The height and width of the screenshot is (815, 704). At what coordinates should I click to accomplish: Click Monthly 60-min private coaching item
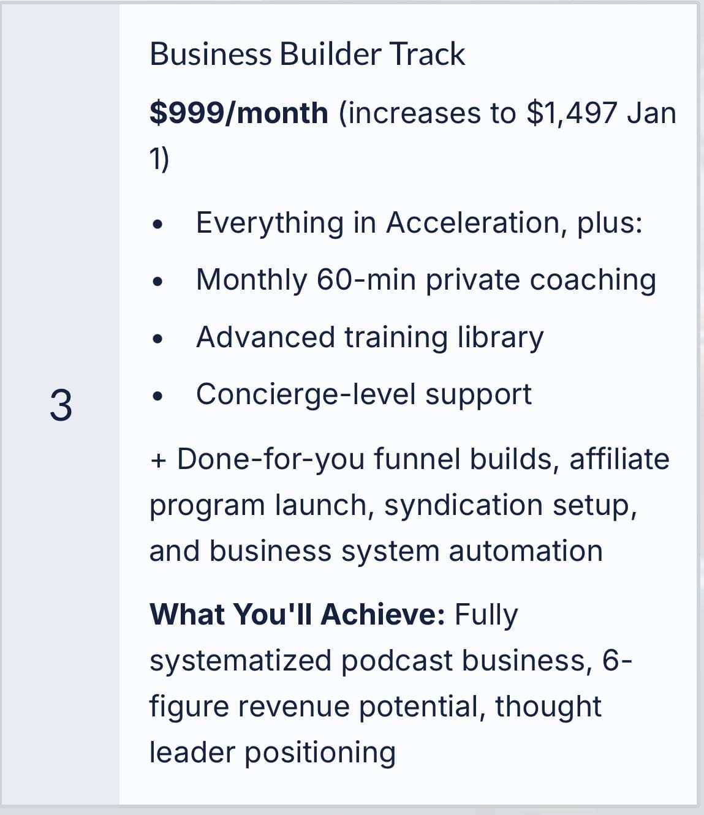pyautogui.click(x=425, y=280)
